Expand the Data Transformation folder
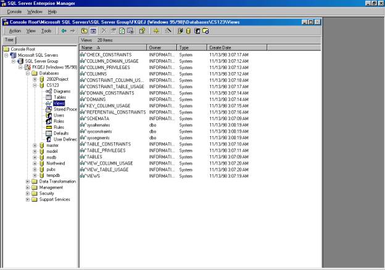The width and height of the screenshot is (385, 270). coord(28,181)
